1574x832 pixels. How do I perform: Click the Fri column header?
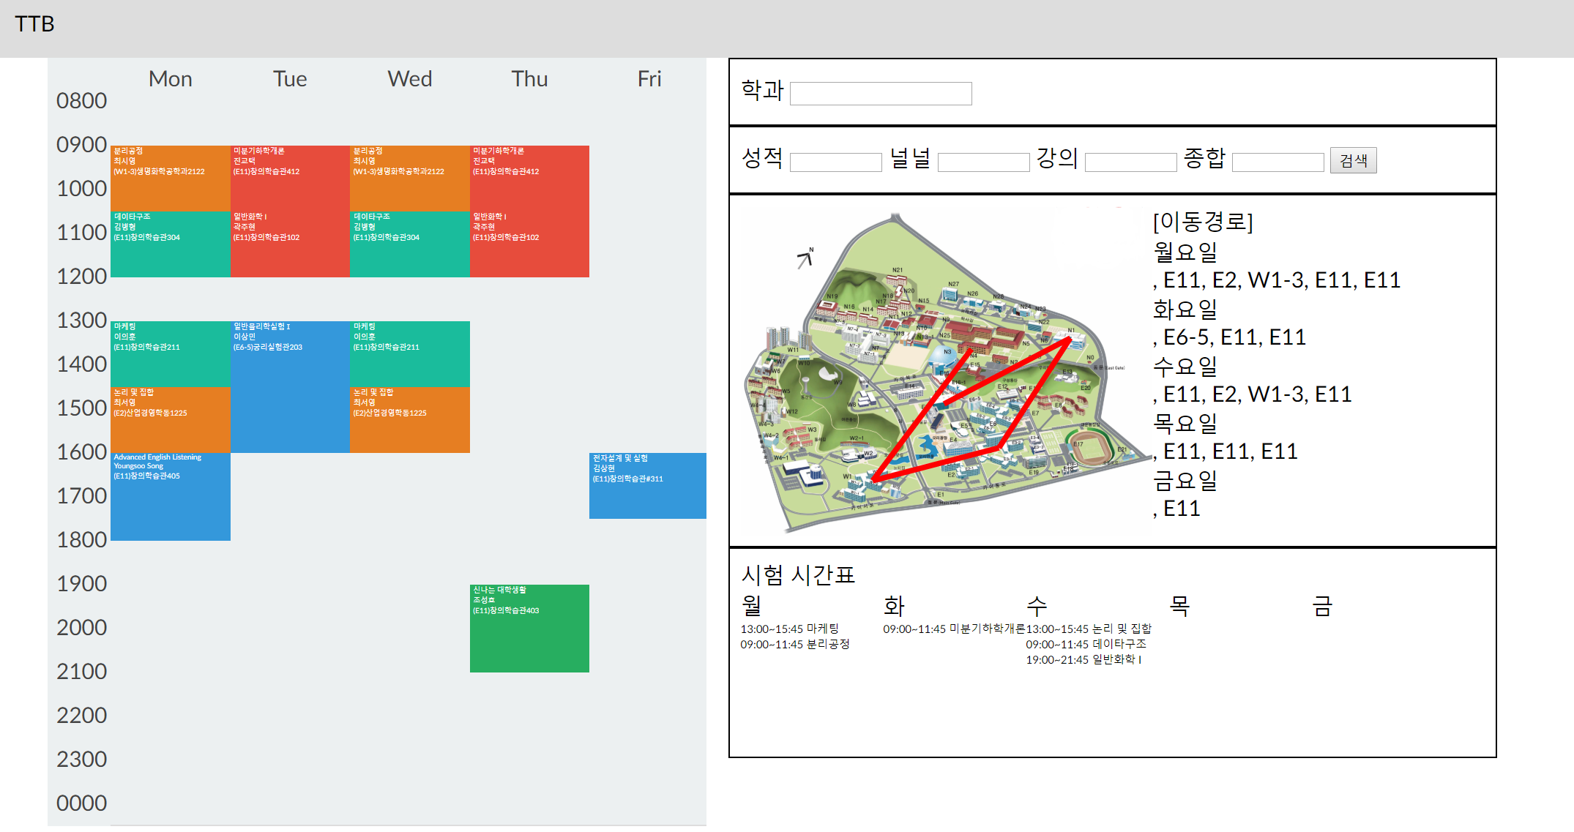(649, 79)
